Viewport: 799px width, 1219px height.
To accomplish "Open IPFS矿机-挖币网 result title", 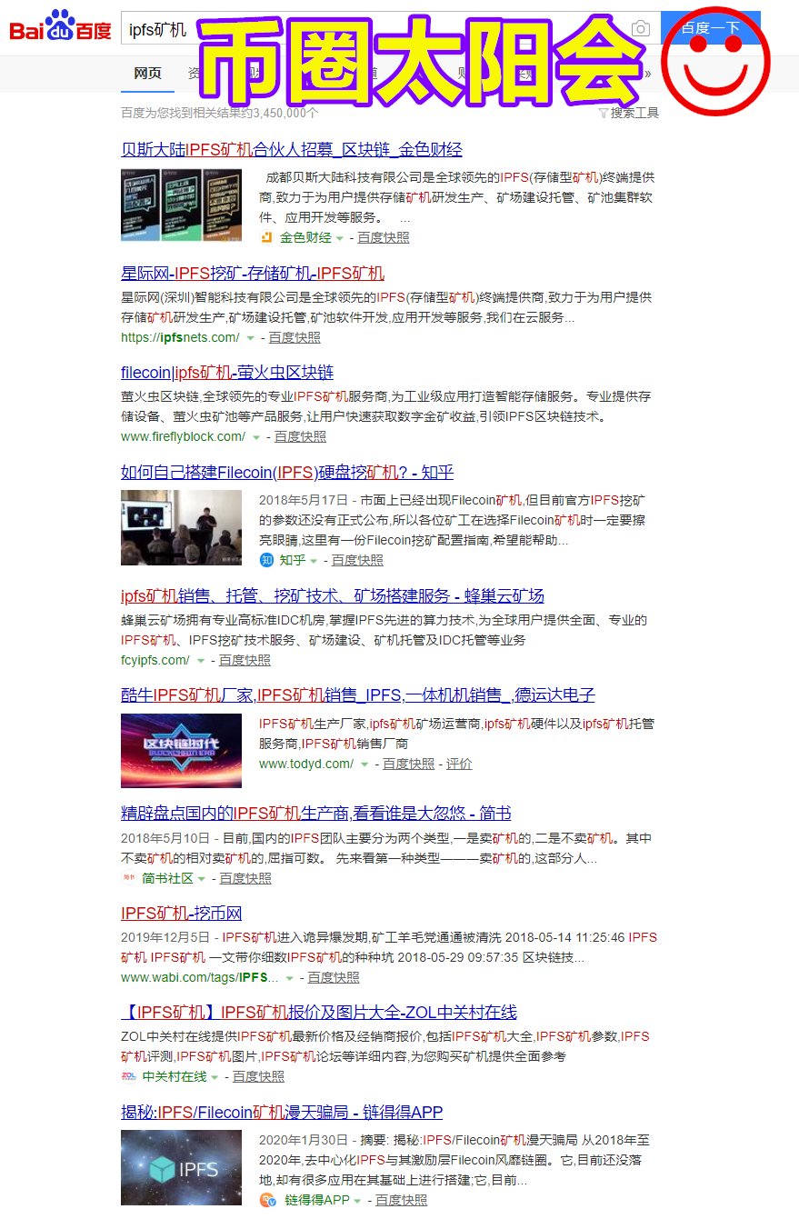I will pos(181,913).
